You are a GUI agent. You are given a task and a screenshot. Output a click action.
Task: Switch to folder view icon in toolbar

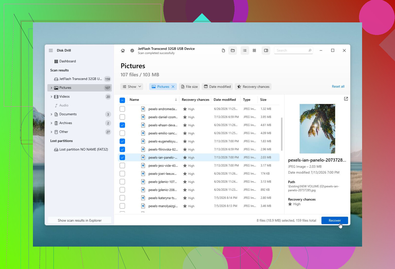click(233, 50)
